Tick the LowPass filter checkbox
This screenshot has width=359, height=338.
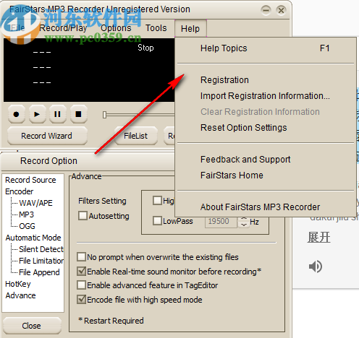coord(157,221)
